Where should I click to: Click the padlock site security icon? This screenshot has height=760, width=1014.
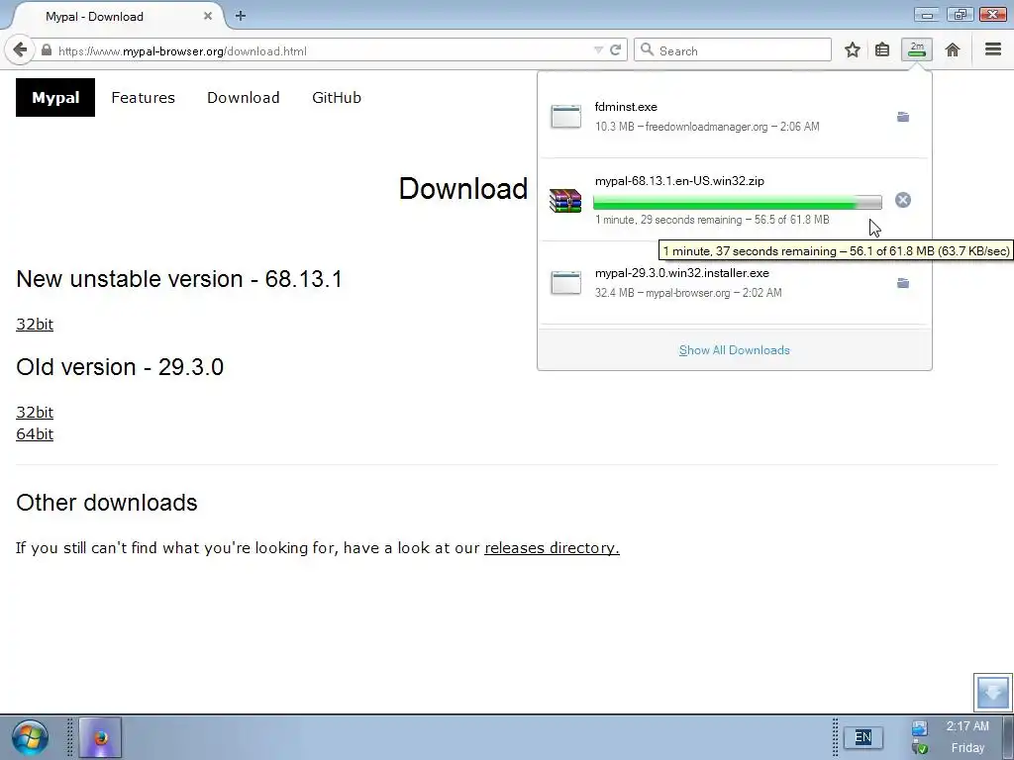click(x=47, y=50)
